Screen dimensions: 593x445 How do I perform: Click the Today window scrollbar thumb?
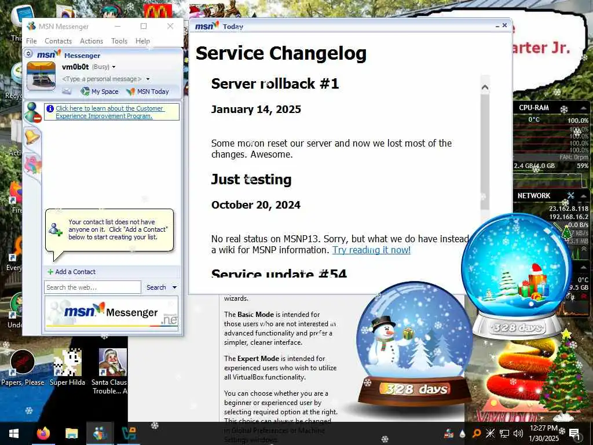(x=485, y=151)
